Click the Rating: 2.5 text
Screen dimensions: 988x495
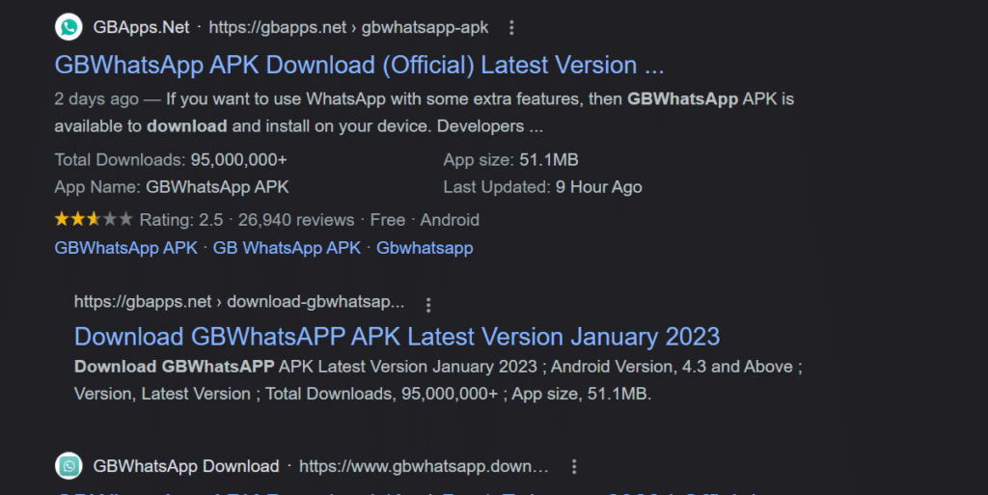(181, 220)
